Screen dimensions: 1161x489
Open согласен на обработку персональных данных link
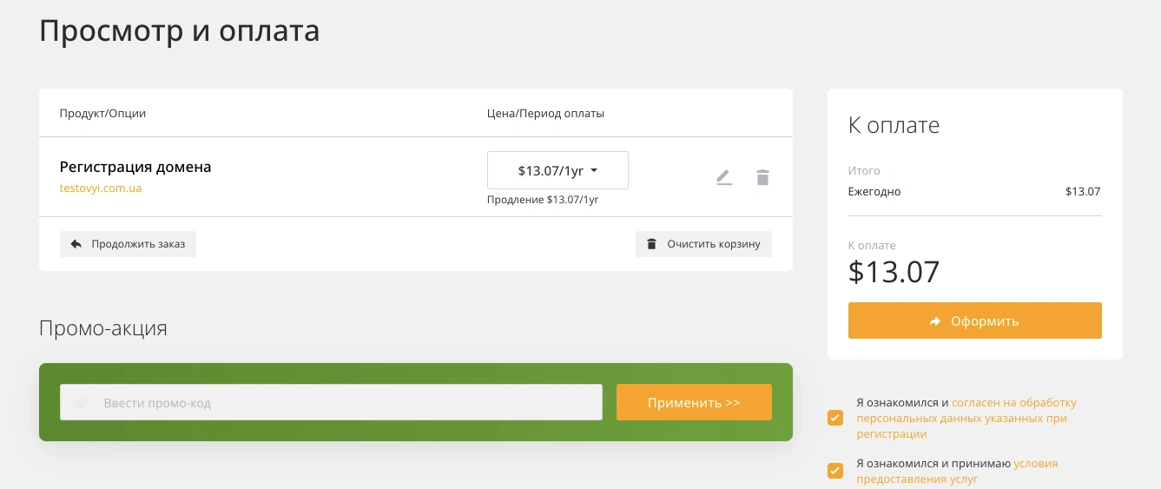point(966,418)
